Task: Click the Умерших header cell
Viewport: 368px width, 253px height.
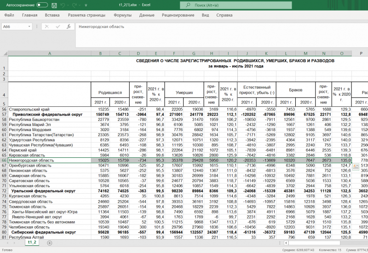Action: click(x=184, y=90)
